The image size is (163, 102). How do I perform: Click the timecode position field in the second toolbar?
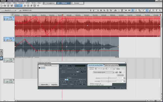click(27, 10)
